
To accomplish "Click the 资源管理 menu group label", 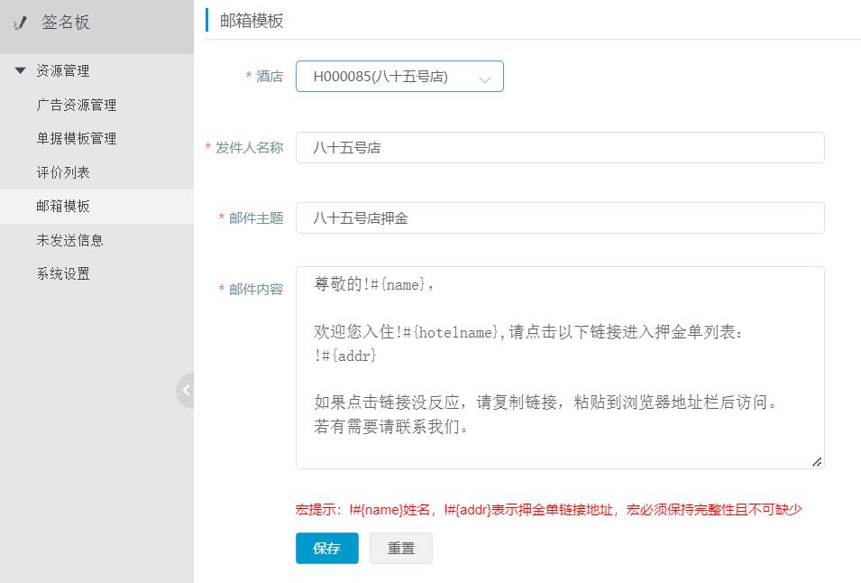I will pyautogui.click(x=62, y=70).
